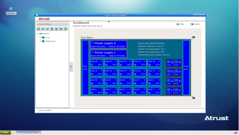Viewport: 239px width, 135px height.
Task: Click the list sort icon in sidebar toolbar
Action: (38, 29)
